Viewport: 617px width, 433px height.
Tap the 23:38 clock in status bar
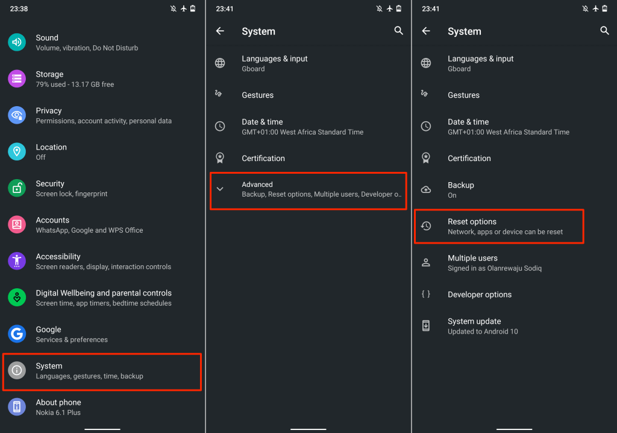click(19, 9)
